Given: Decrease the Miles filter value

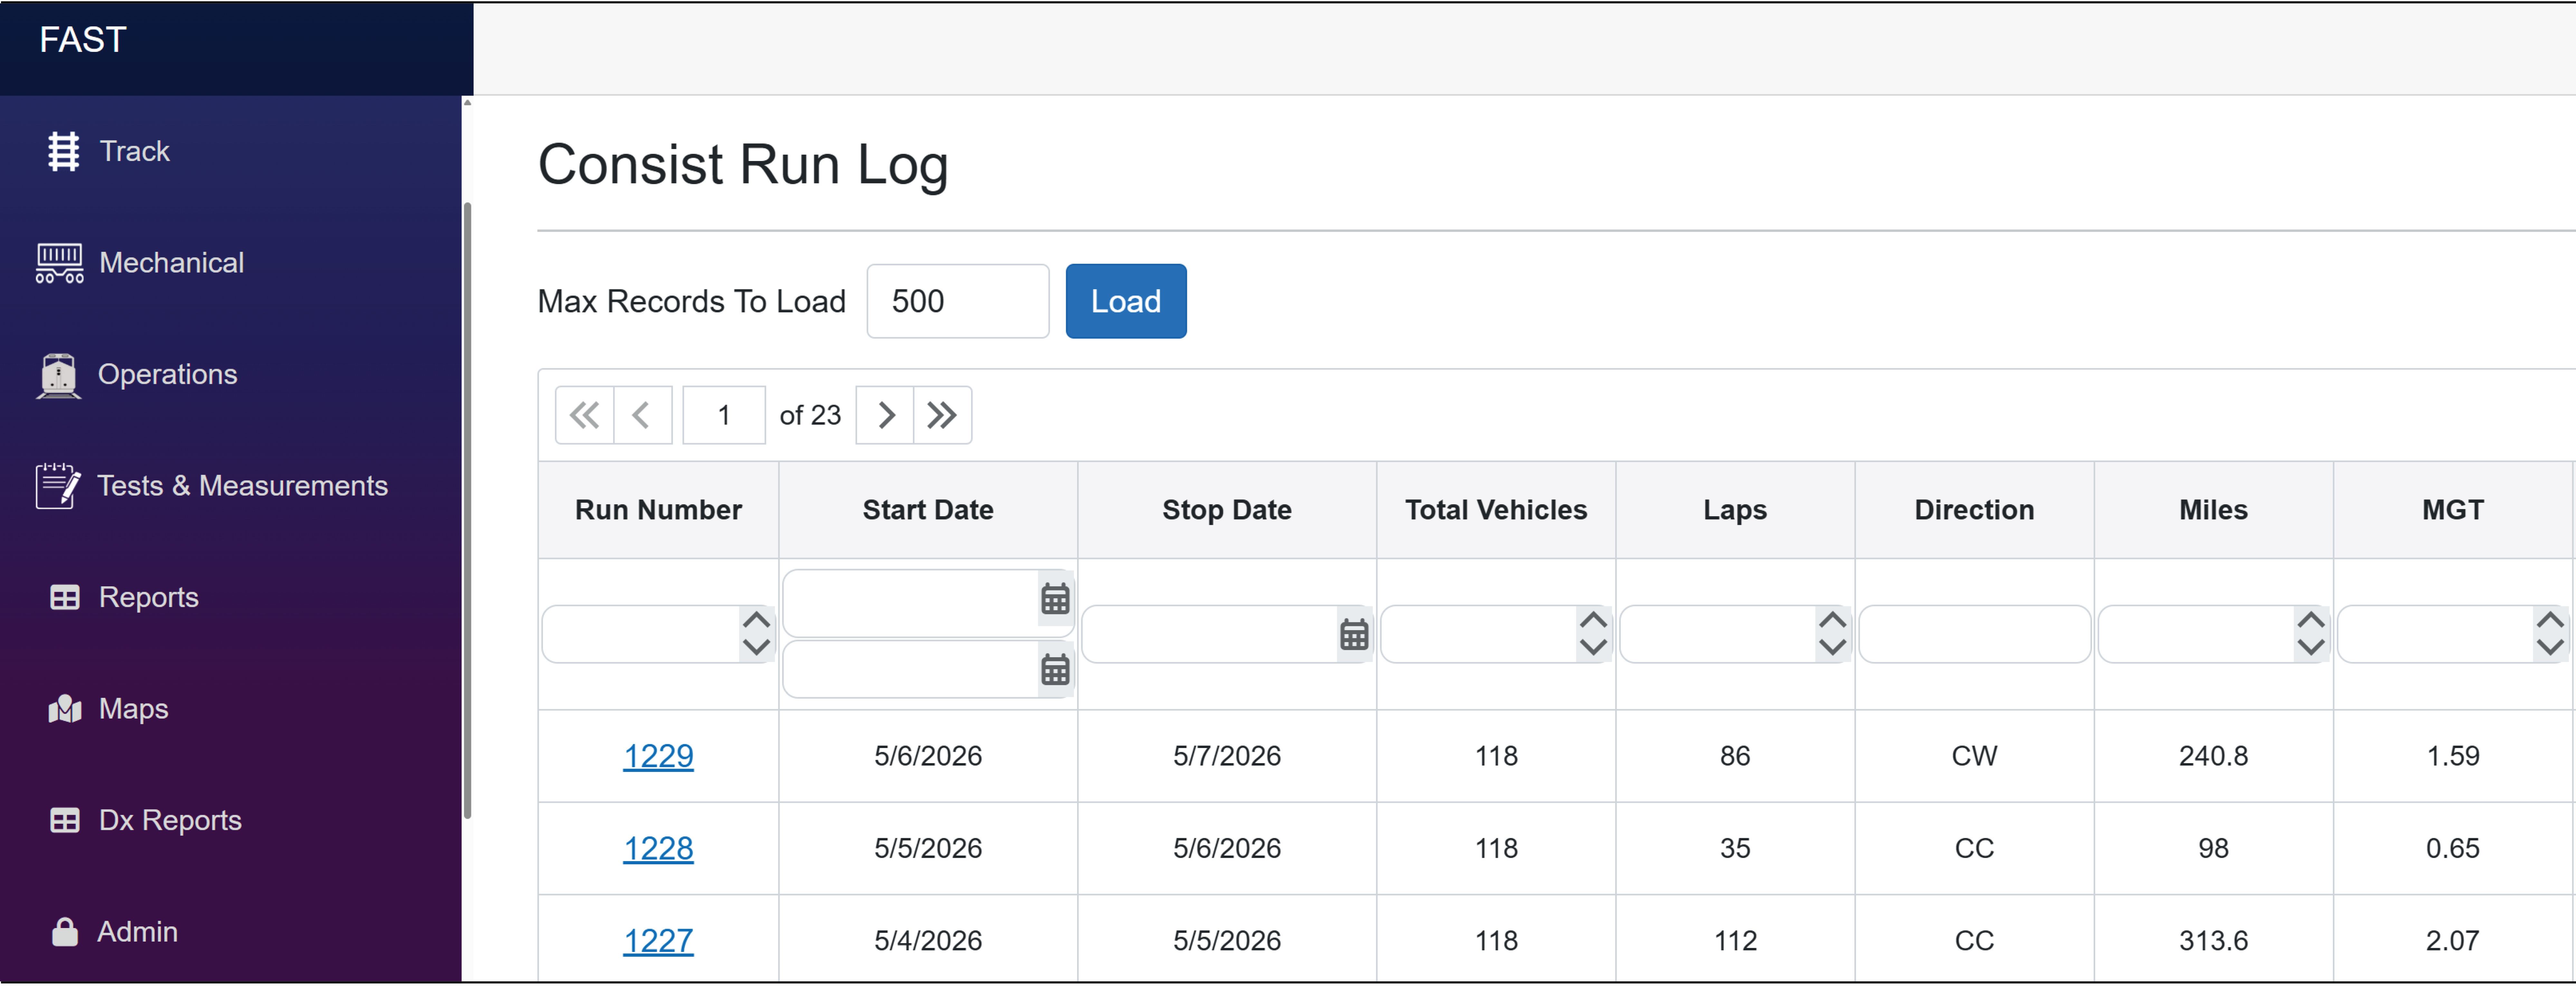Looking at the screenshot, I should (2311, 648).
